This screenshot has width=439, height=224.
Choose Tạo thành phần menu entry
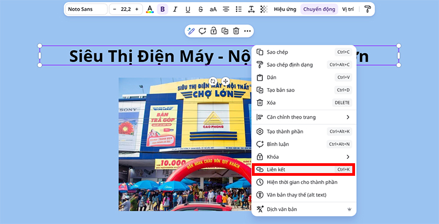click(304, 131)
